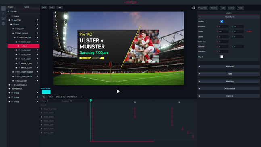
Task: Click the cyan FPS performance graph
Action: tap(46, 92)
